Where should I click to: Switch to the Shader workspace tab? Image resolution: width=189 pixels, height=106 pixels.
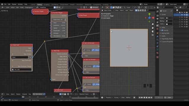click(72, 5)
